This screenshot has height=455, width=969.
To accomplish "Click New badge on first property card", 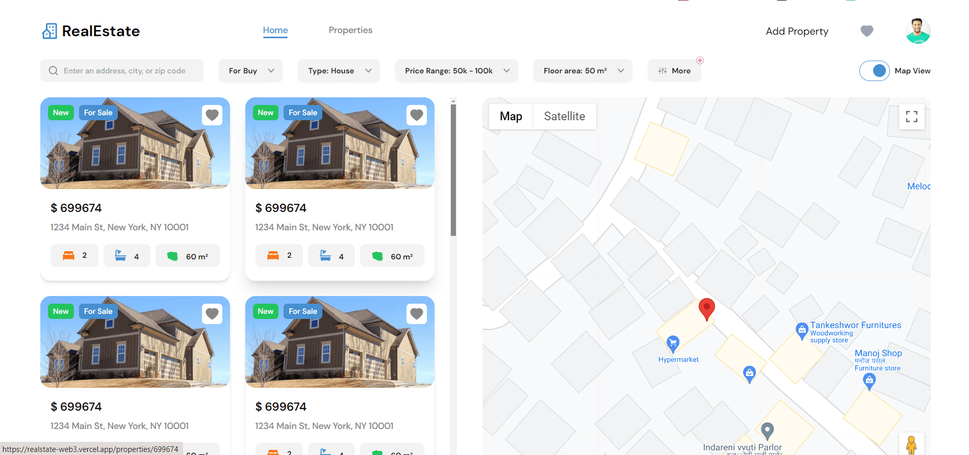I will point(61,113).
